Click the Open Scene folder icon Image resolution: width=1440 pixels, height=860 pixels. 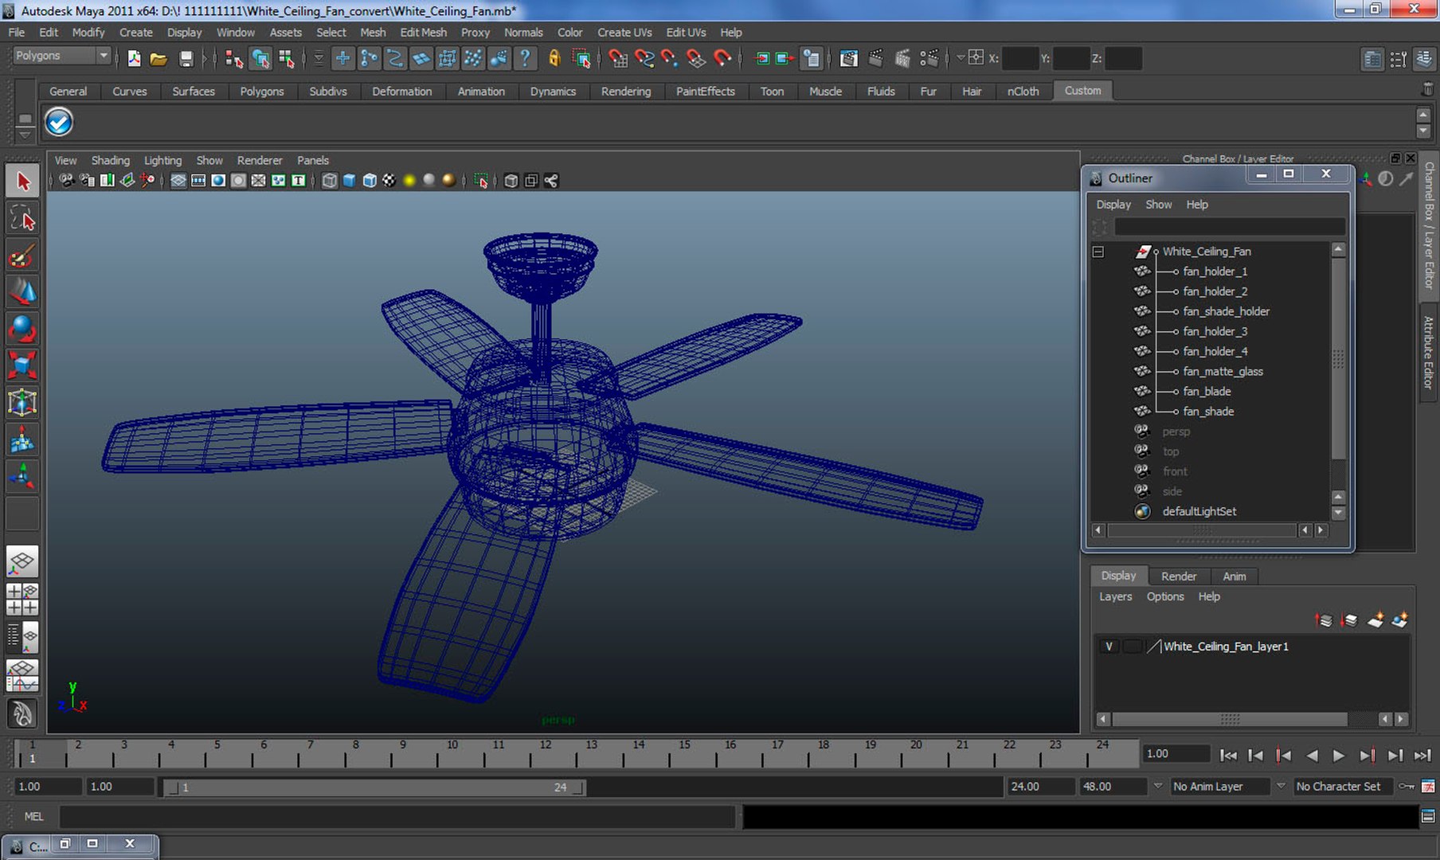(x=158, y=58)
